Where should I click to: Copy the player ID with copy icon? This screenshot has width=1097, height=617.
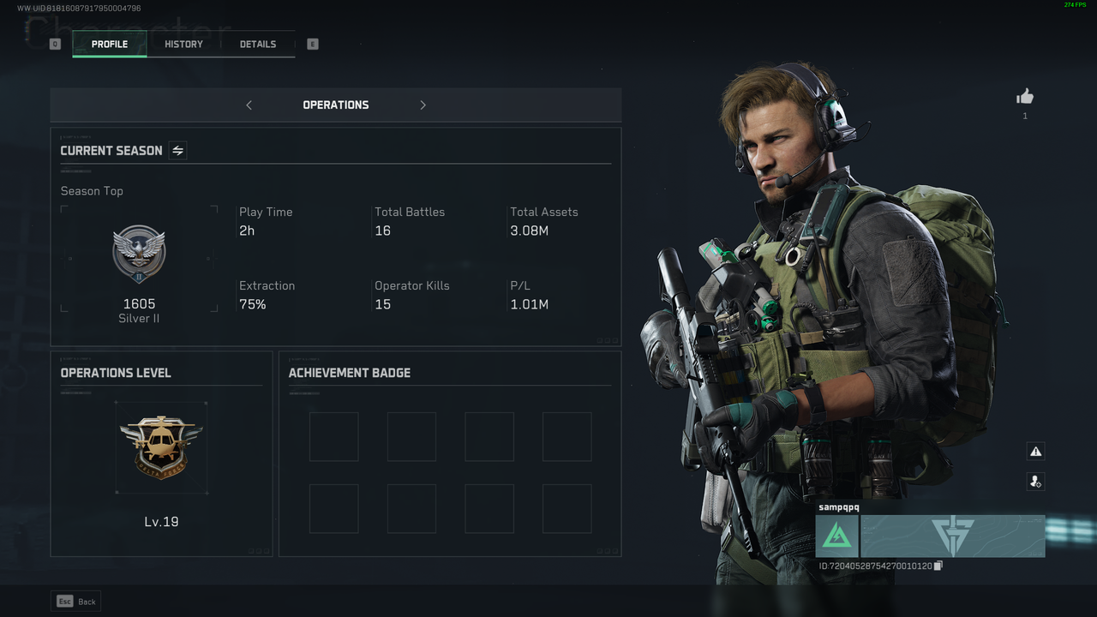[x=938, y=566]
